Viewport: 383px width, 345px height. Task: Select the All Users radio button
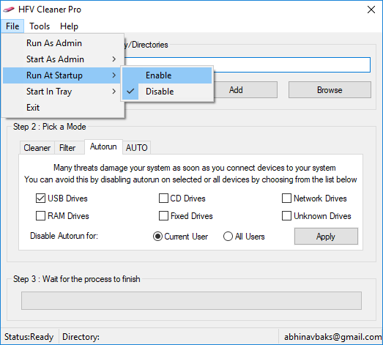click(228, 237)
